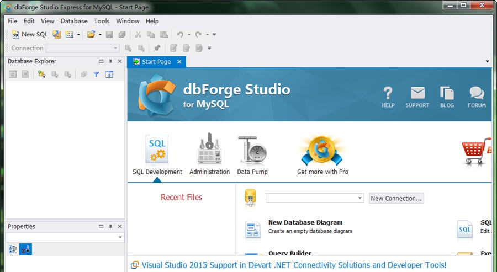Open the View menu
Image resolution: width=497 pixels, height=272 pixels.
click(47, 21)
